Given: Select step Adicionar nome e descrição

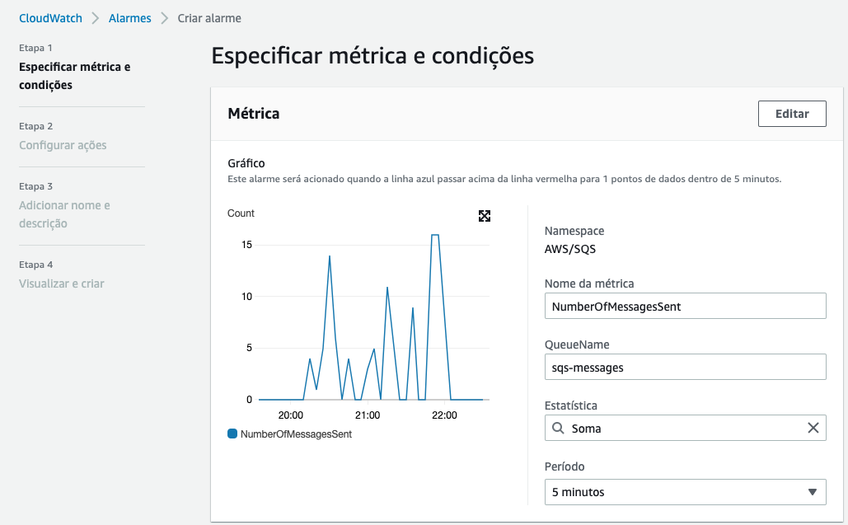Looking at the screenshot, I should 64,214.
